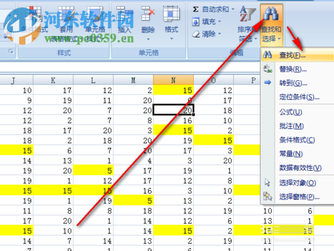Expand the Format (格式) dropdown arrow
Image resolution: width=334 pixels, height=251 pixels.
172,39
